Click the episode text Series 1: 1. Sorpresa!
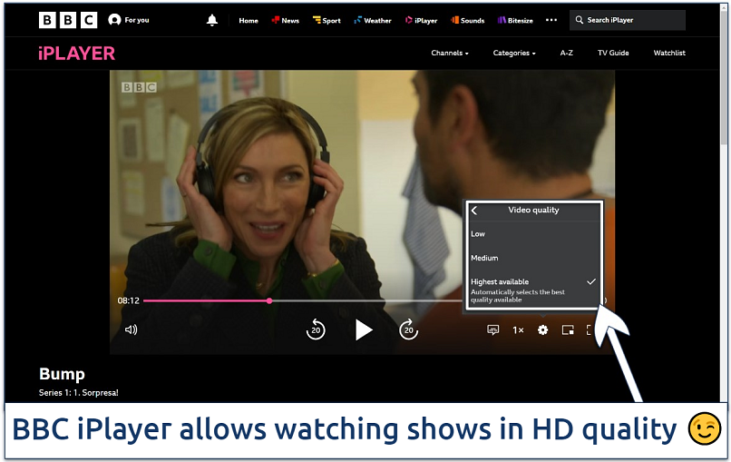Image resolution: width=731 pixels, height=462 pixels. point(79,392)
